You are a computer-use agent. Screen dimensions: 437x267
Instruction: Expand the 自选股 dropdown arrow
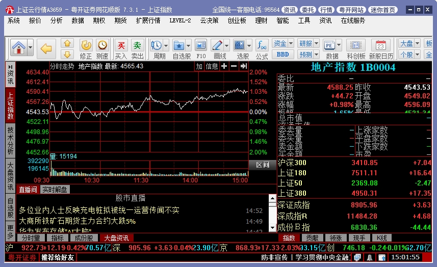[188, 45]
